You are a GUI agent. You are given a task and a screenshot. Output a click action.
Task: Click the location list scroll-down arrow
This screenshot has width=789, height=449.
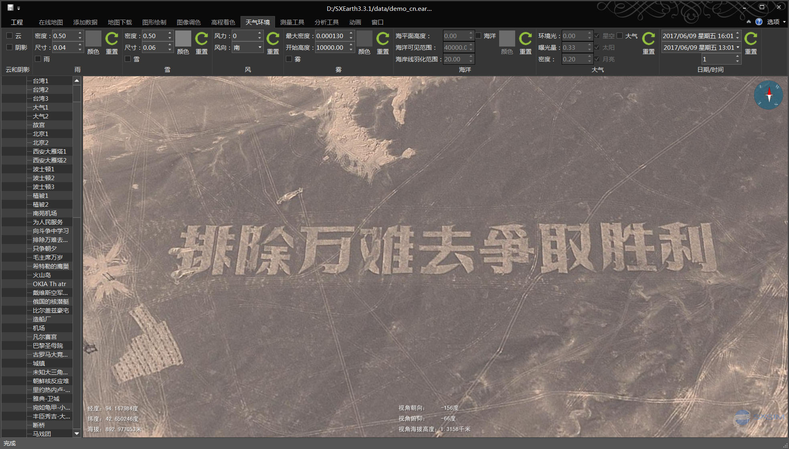tap(77, 433)
